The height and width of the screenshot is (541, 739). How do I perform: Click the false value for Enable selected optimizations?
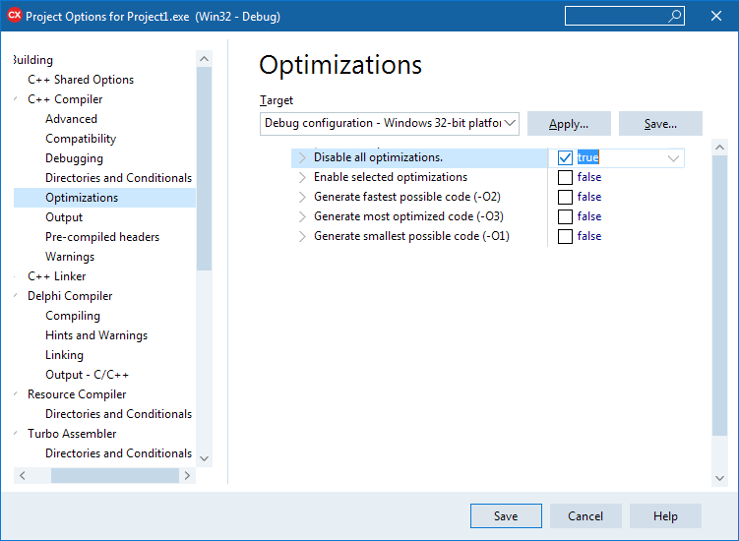589,177
